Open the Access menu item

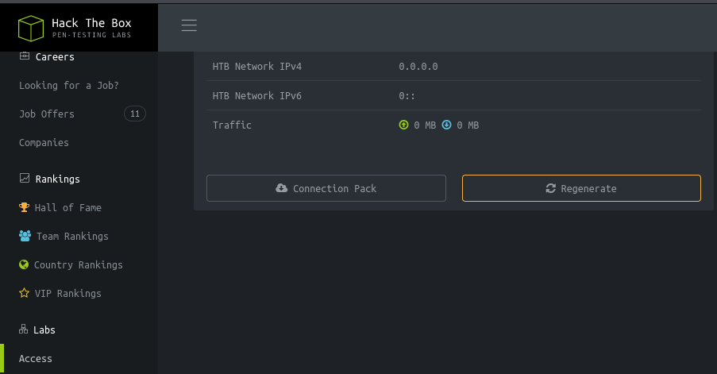pos(36,359)
